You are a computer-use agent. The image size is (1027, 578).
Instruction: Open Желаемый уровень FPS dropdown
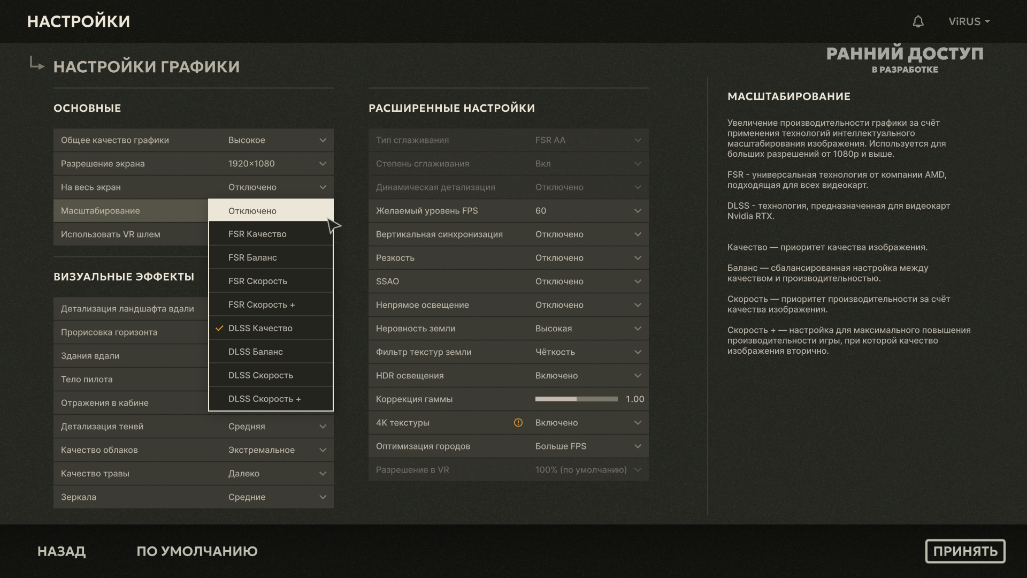[508, 211]
